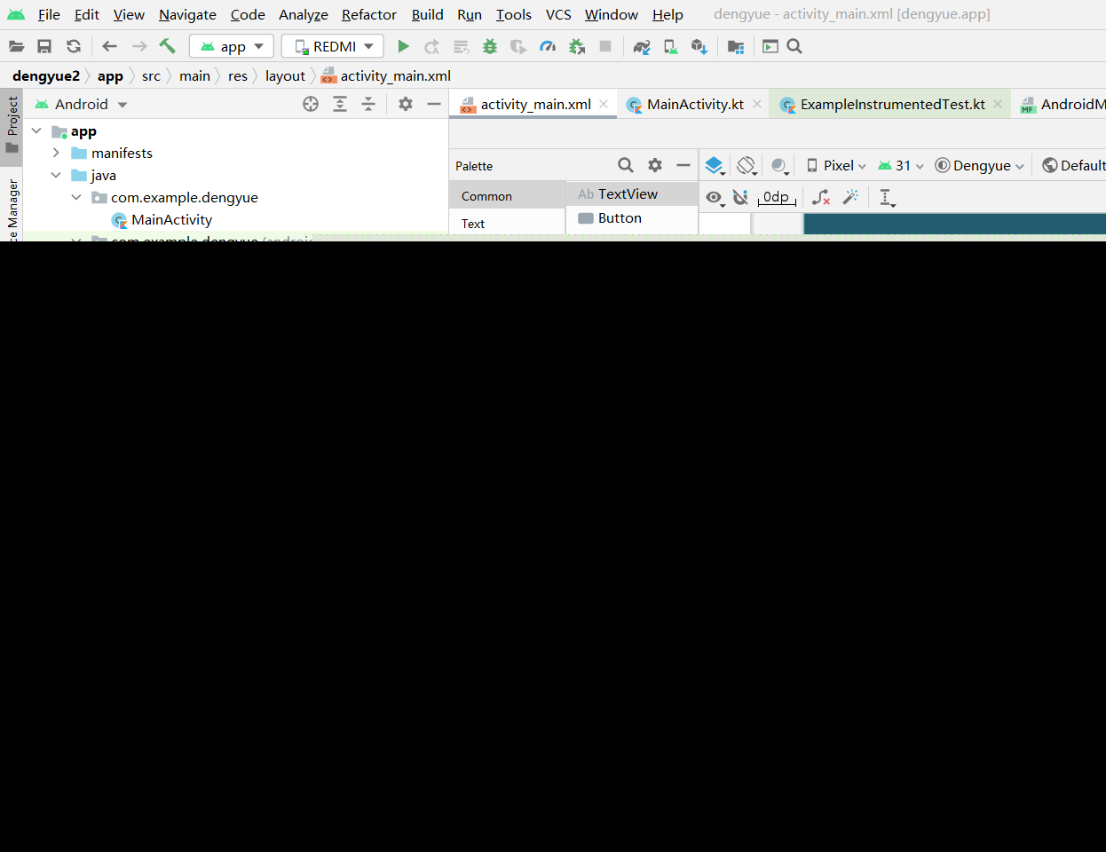Collapse the com.example.dengyue package

click(x=76, y=197)
